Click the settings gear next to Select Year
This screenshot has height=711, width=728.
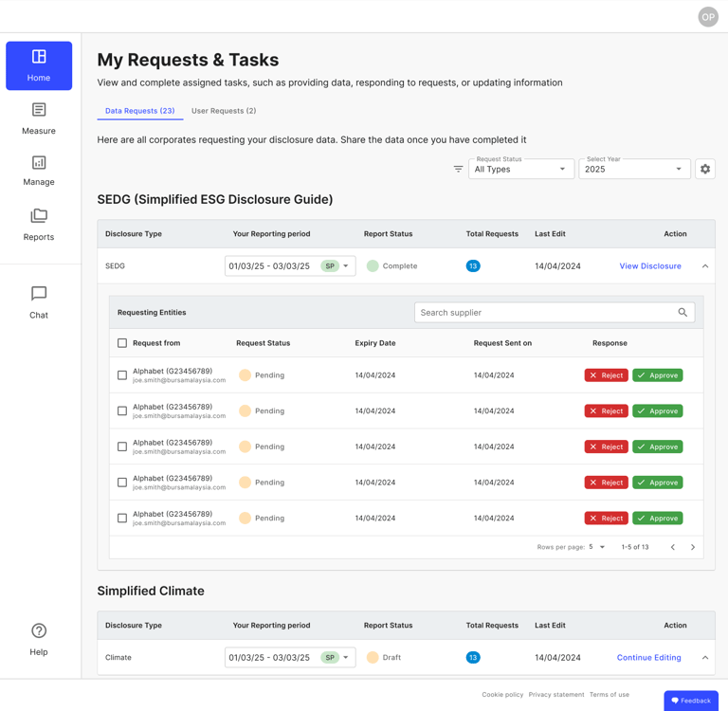pyautogui.click(x=705, y=169)
